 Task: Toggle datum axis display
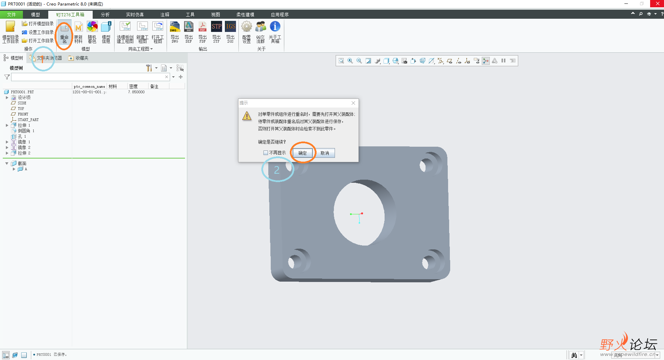(x=459, y=61)
